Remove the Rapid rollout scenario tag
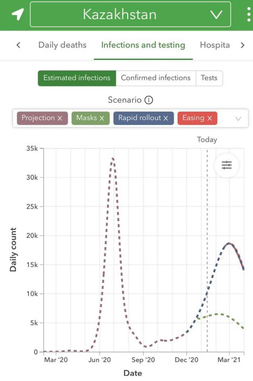This screenshot has height=381, width=253. tap(166, 118)
